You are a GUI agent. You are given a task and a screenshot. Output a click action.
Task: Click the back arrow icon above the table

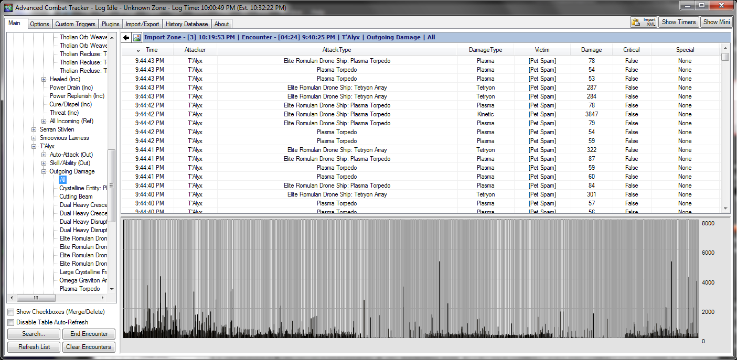click(x=126, y=38)
